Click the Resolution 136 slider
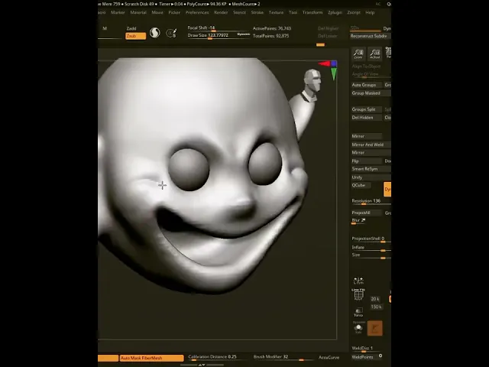489x367 pixels. click(371, 202)
